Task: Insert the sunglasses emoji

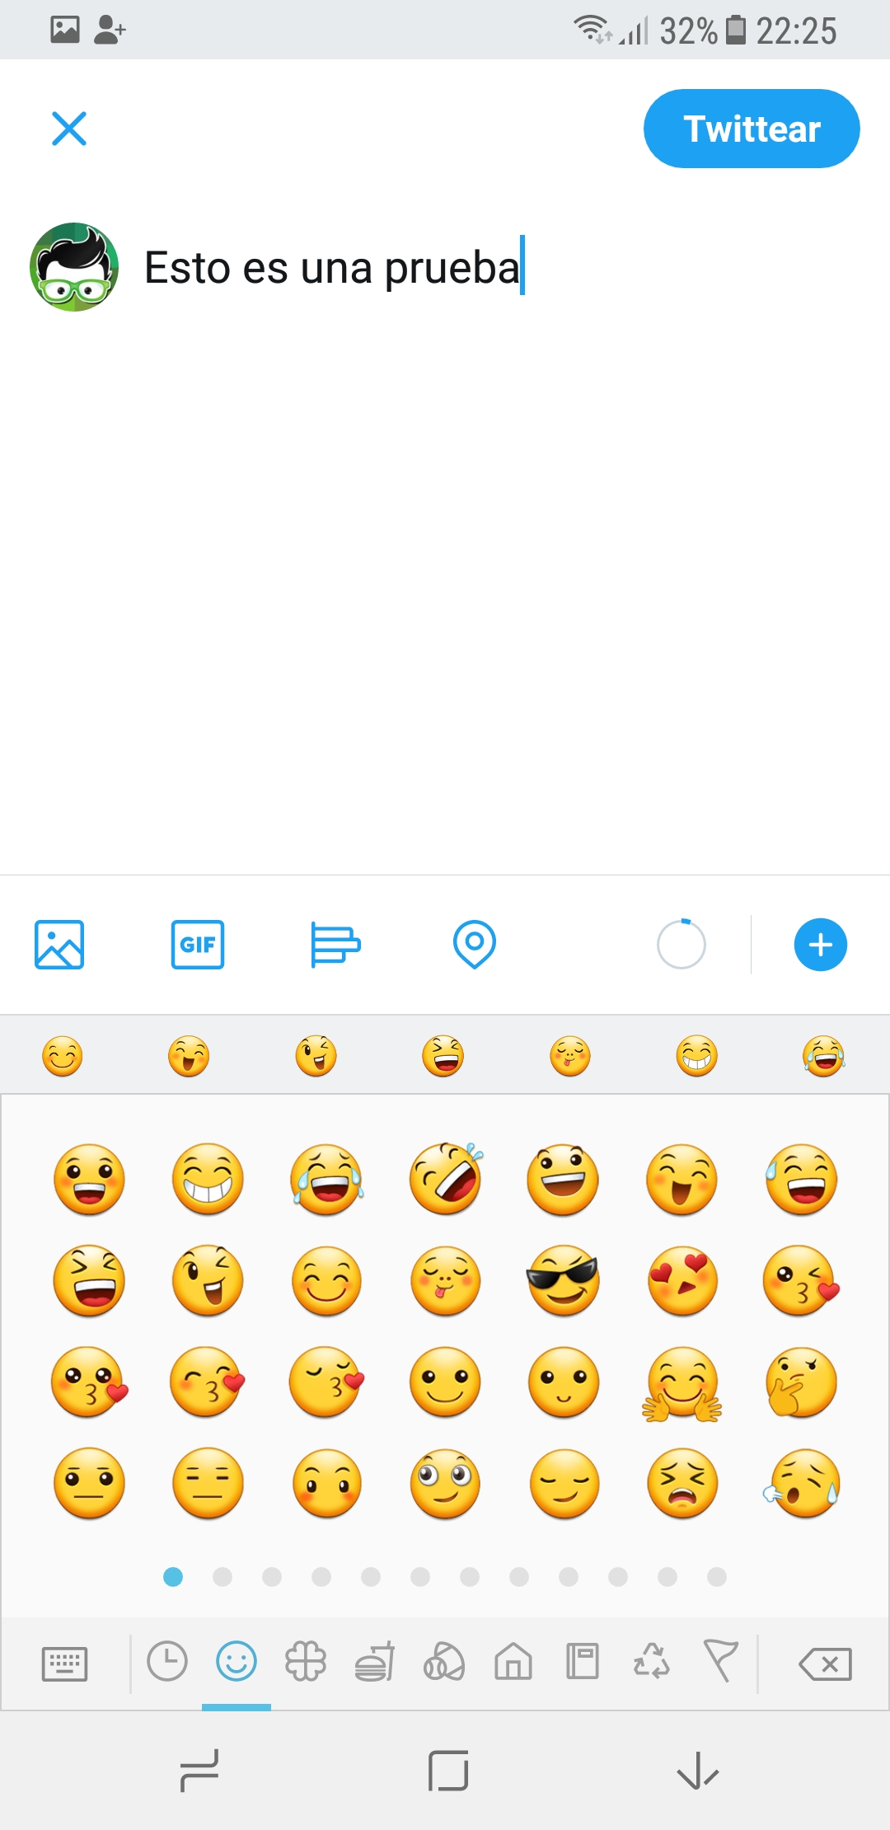Action: pos(564,1280)
